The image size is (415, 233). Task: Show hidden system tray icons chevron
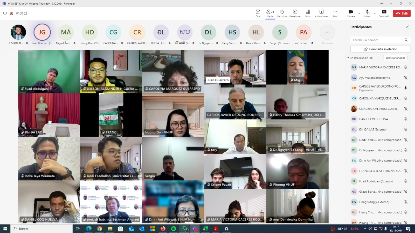(365, 229)
